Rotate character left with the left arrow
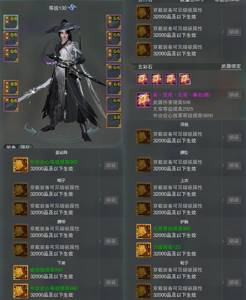 (x=30, y=129)
